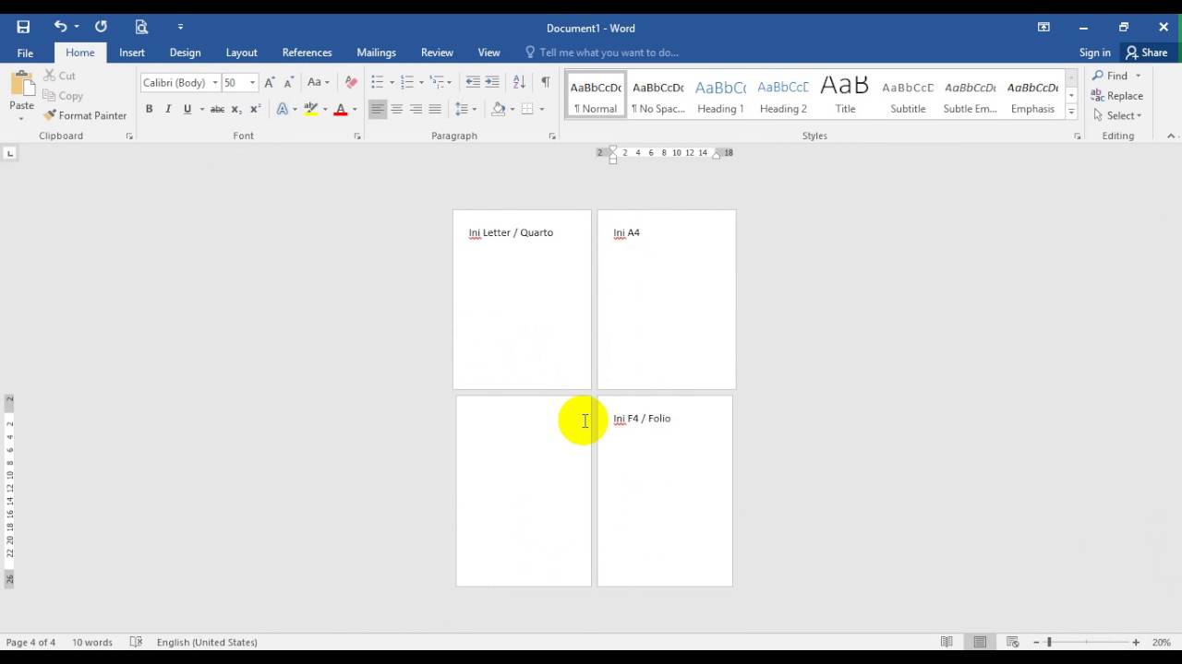Click the Redo/Repeat icon

pos(101,27)
